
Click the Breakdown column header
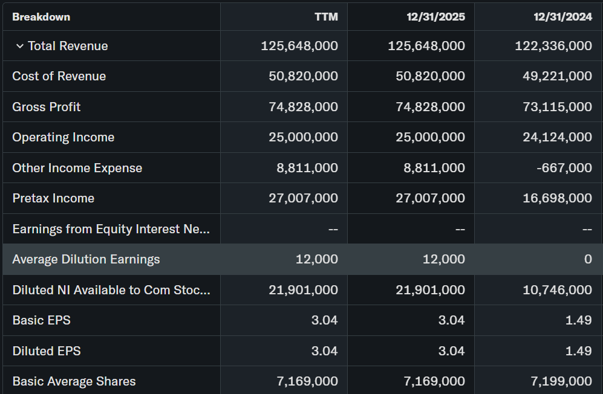coord(41,17)
